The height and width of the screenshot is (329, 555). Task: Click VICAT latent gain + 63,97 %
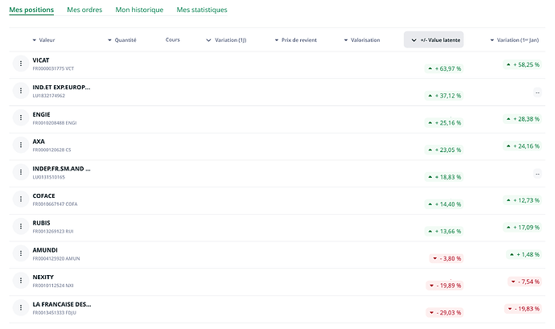(x=444, y=68)
